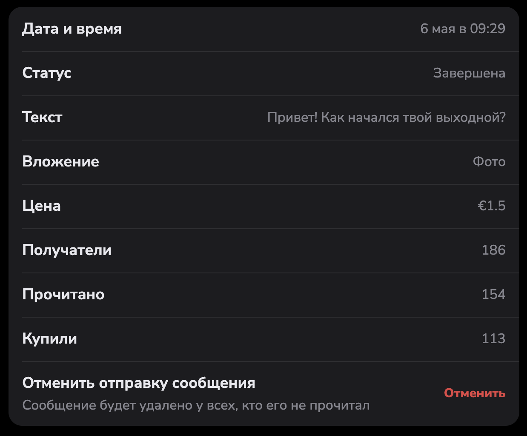The height and width of the screenshot is (436, 527).
Task: Click the divider line beneath Купили row
Action: coord(270,361)
